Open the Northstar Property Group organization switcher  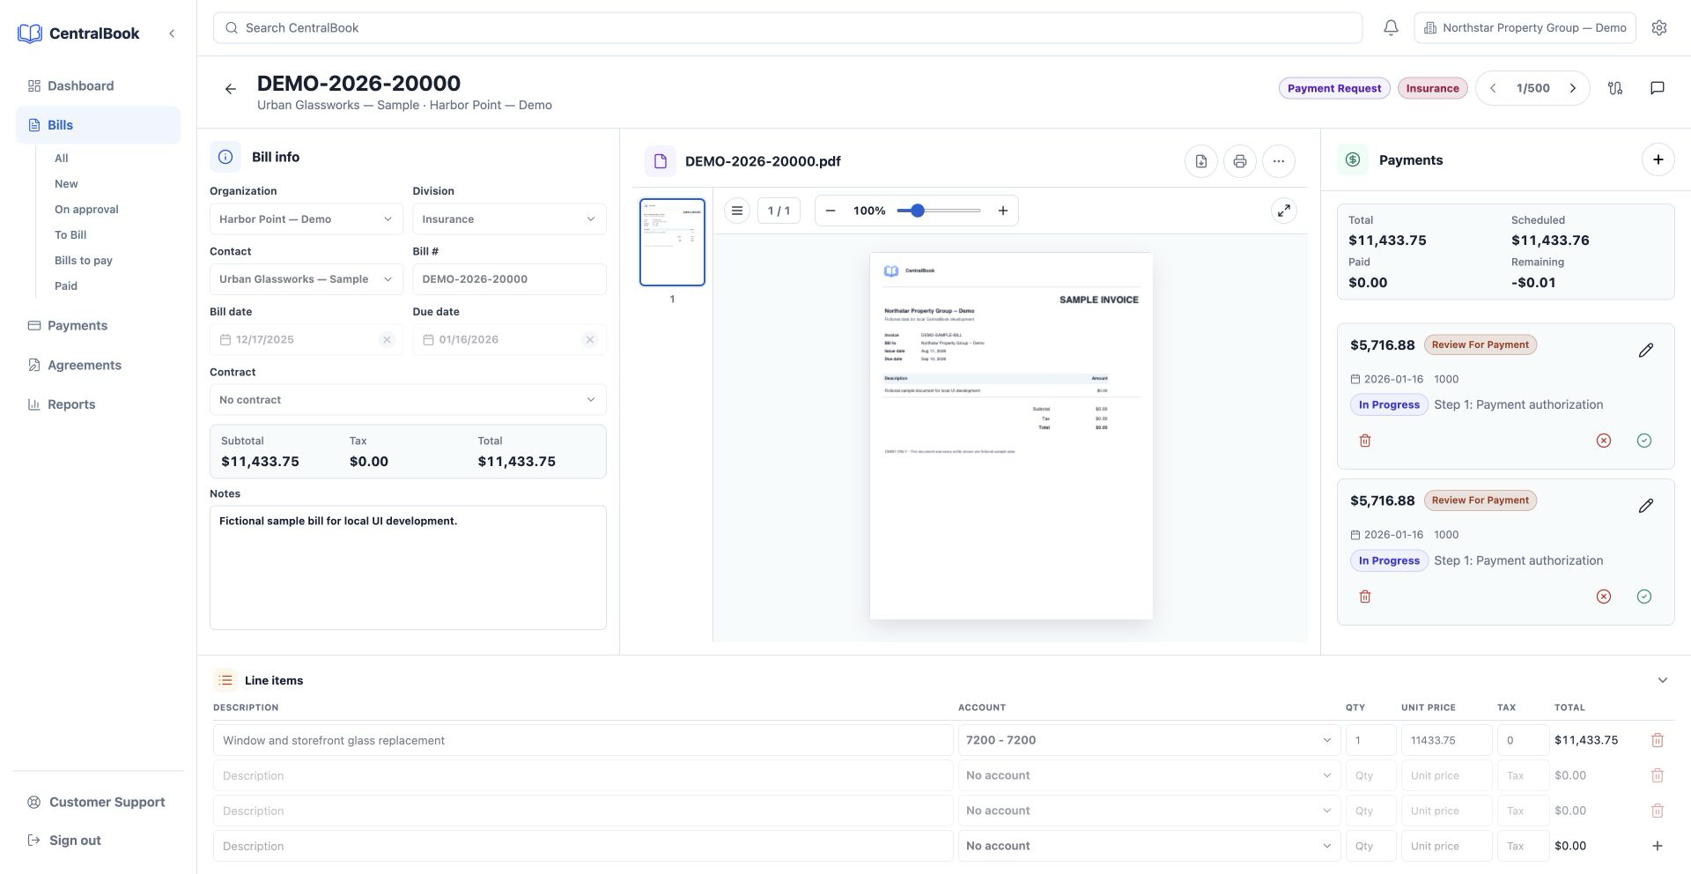tap(1525, 28)
